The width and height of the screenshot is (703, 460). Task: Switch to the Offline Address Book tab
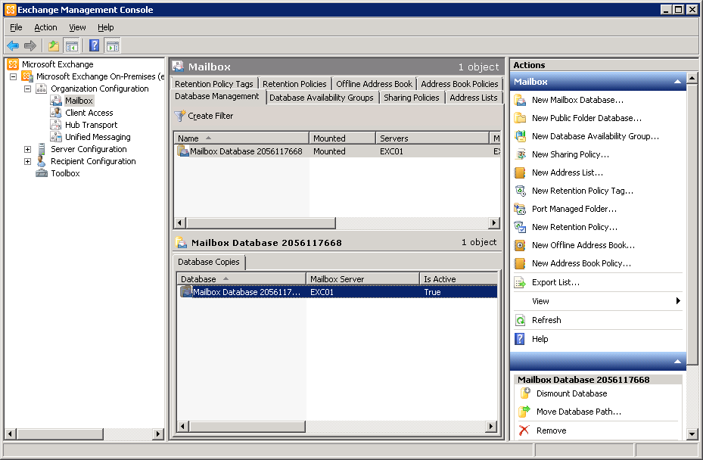[374, 84]
